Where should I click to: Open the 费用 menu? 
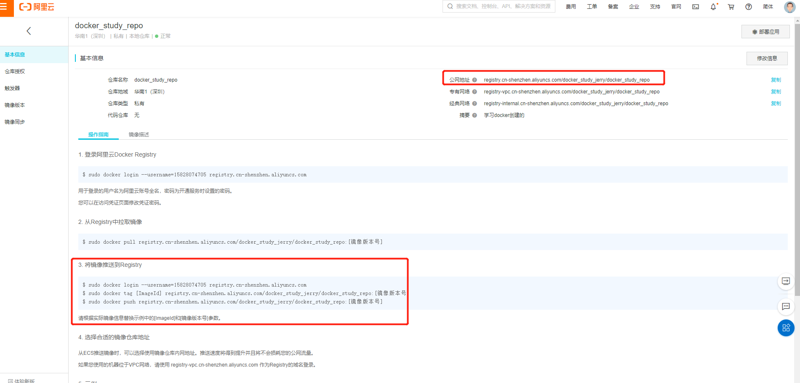tap(571, 7)
